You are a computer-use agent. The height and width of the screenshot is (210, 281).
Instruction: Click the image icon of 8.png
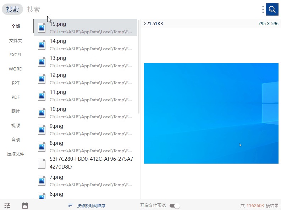pos(42,147)
